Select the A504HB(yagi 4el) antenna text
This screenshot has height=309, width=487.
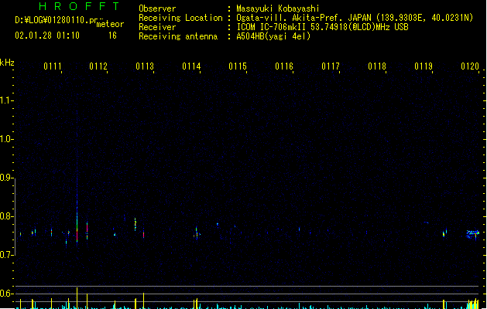tap(273, 36)
